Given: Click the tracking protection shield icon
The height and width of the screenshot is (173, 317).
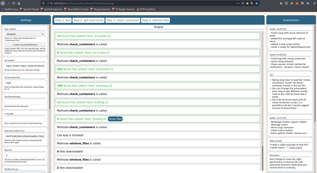Looking at the screenshot, I should 43,3.
